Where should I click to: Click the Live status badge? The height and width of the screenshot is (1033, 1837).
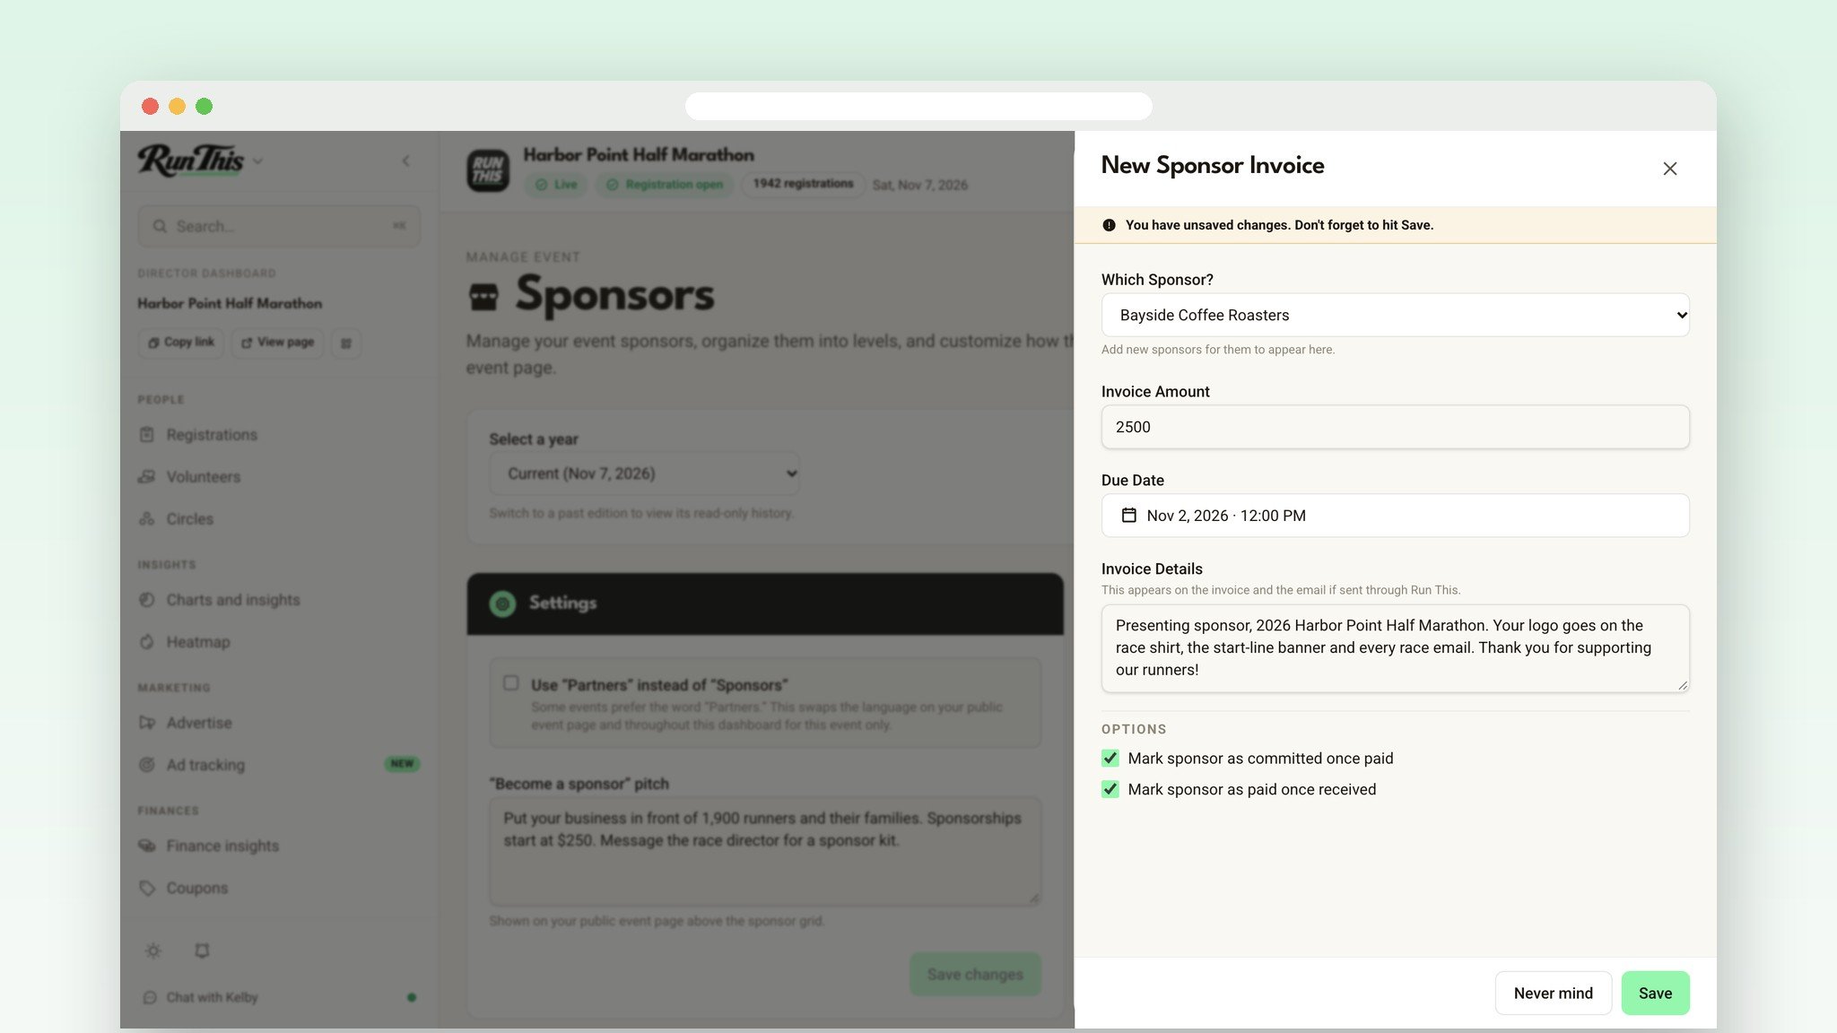tap(557, 185)
